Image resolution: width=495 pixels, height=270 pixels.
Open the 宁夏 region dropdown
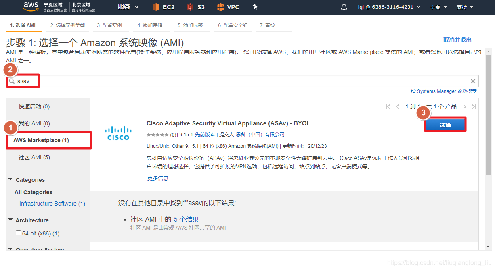pyautogui.click(x=438, y=7)
